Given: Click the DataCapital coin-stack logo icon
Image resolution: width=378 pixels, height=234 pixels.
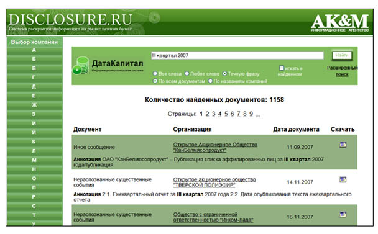Looking at the screenshot, I should click(81, 65).
